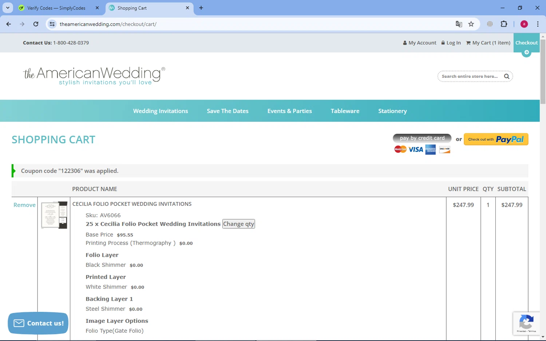Click the address bar URL
The height and width of the screenshot is (341, 546).
[108, 24]
